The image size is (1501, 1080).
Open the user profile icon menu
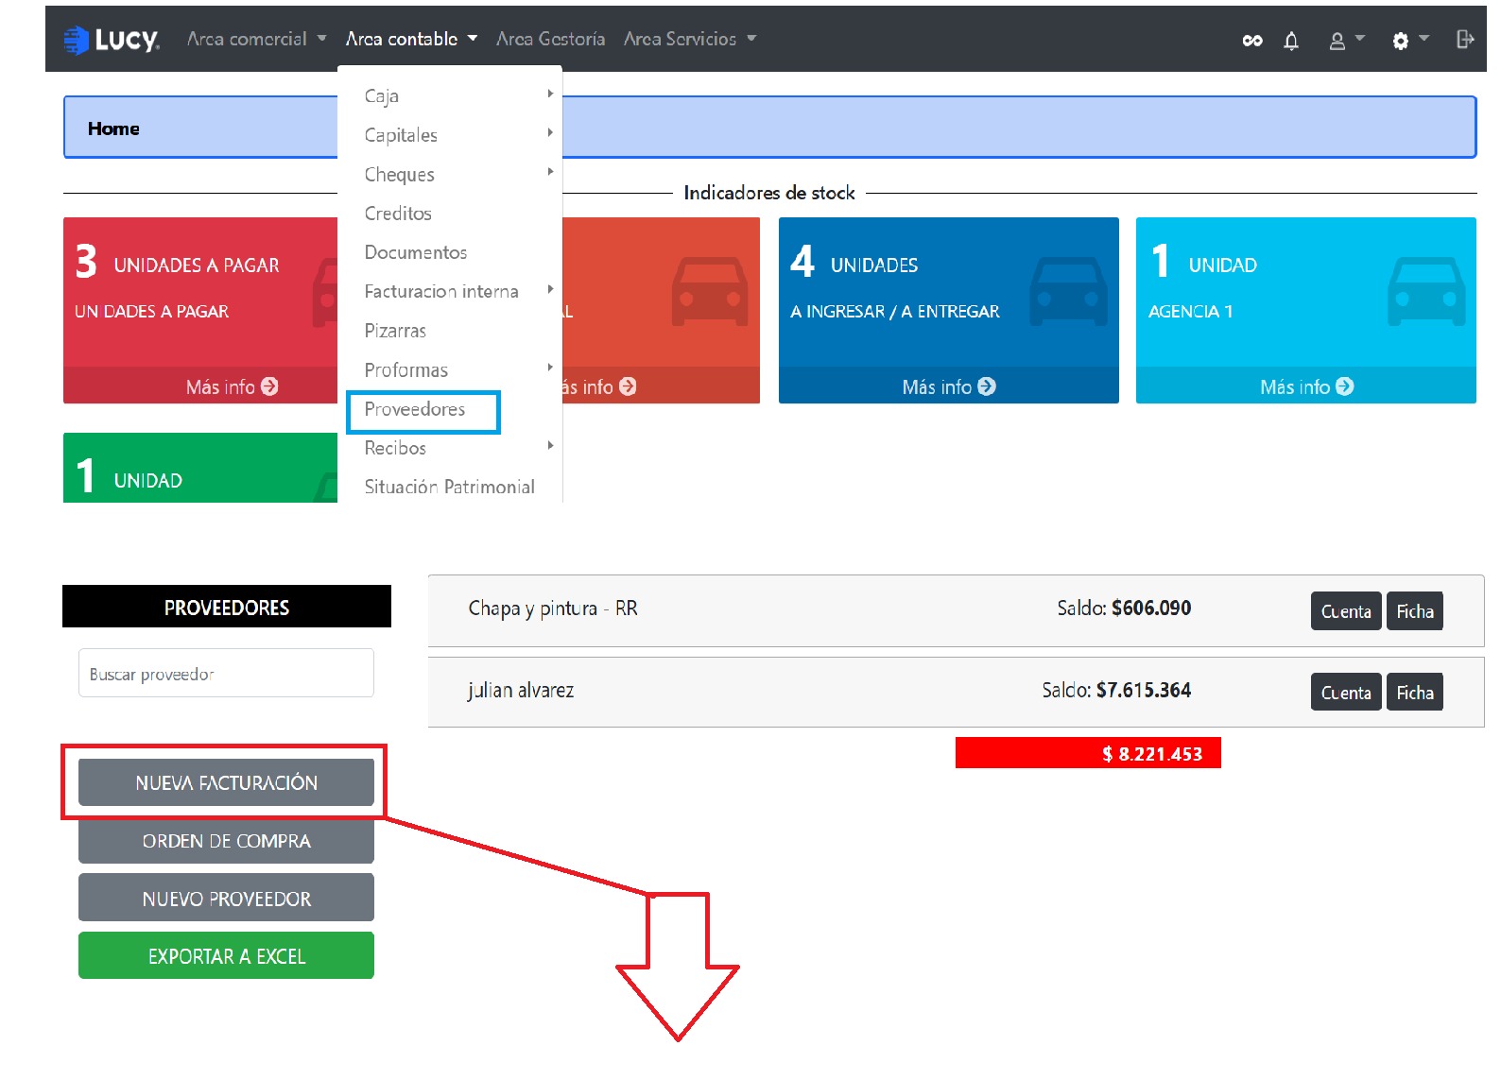pos(1346,41)
